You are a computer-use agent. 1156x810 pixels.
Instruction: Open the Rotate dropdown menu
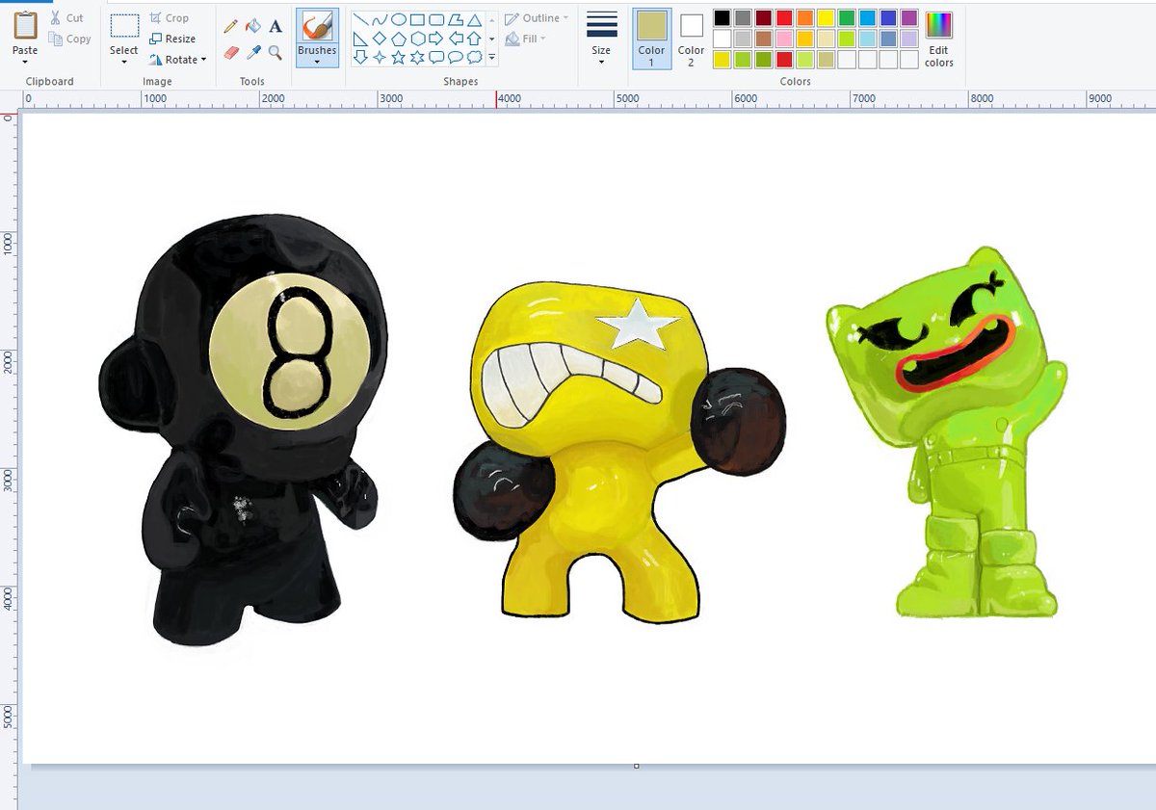click(x=178, y=60)
